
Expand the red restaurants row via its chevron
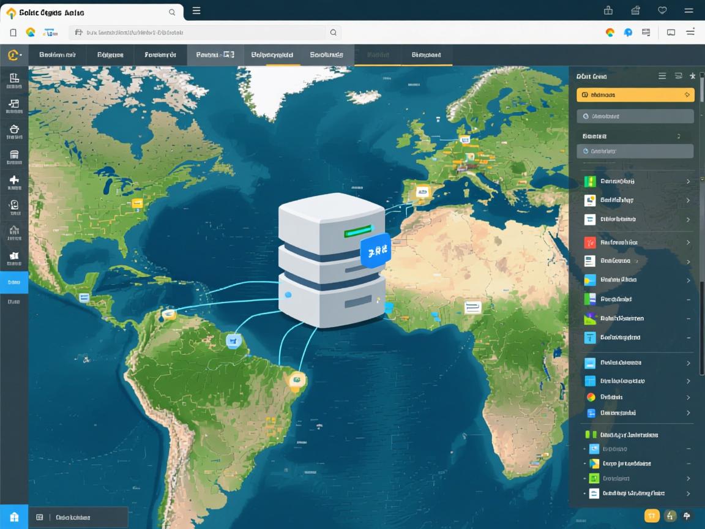pos(688,242)
